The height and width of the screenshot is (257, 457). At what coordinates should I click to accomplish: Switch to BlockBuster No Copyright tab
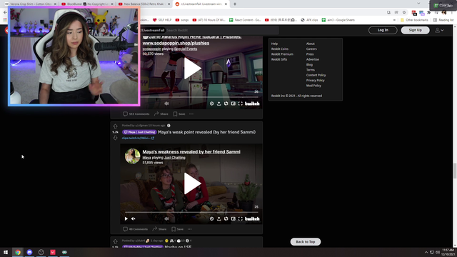(x=87, y=4)
